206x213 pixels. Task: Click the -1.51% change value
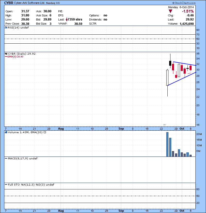coord(188,11)
